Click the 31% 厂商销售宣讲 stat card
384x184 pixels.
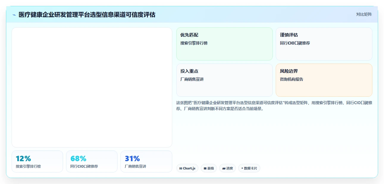(146, 161)
